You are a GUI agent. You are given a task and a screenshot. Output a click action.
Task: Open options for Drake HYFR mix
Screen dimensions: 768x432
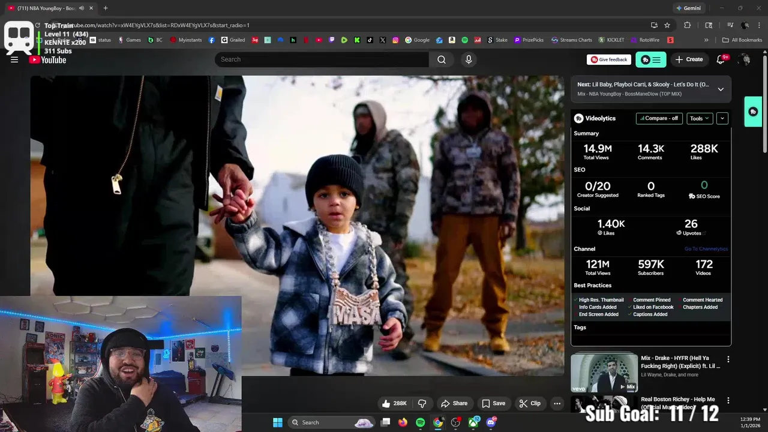click(x=728, y=359)
